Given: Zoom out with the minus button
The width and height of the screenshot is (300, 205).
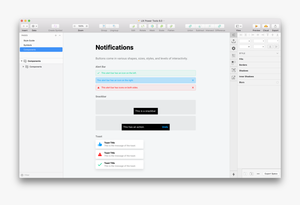Looking at the screenshot, I should [x=75, y=26].
